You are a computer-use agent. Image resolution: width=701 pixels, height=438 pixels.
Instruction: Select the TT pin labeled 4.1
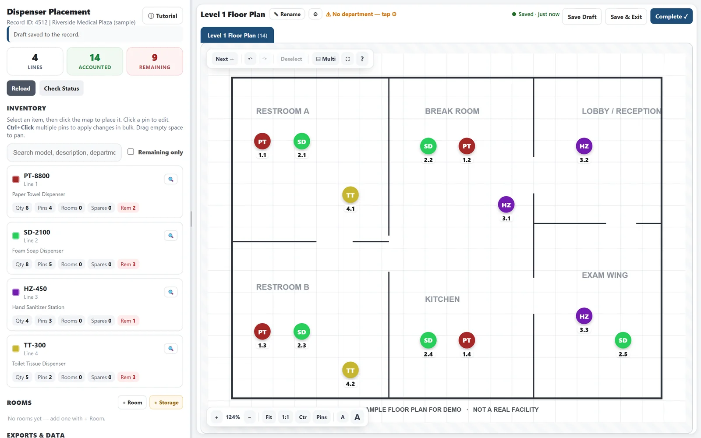click(x=350, y=195)
